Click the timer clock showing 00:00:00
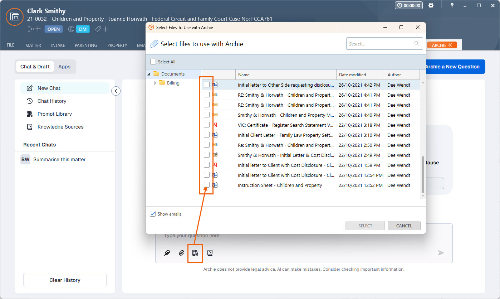Image resolution: width=500 pixels, height=299 pixels. pos(409,5)
